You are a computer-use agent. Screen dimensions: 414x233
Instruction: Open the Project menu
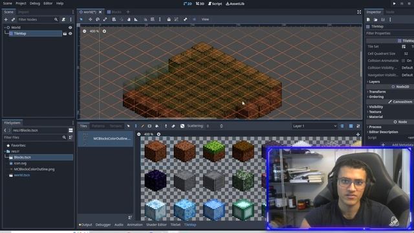coord(21,3)
